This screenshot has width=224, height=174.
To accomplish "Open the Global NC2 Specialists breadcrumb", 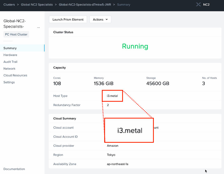I will coord(37,4).
